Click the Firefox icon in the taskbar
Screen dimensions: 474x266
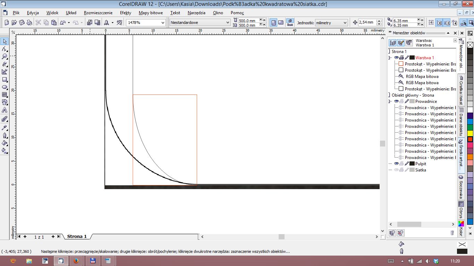tap(76, 261)
